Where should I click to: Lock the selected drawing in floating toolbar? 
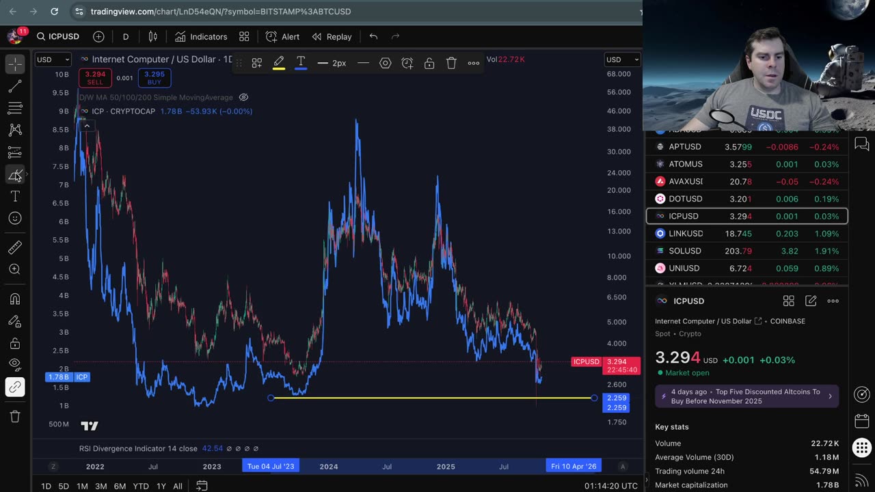tap(429, 63)
